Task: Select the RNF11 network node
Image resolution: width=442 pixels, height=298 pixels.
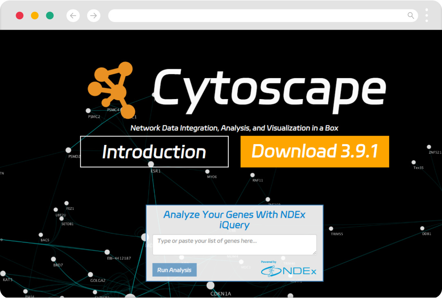Action: (253, 175)
